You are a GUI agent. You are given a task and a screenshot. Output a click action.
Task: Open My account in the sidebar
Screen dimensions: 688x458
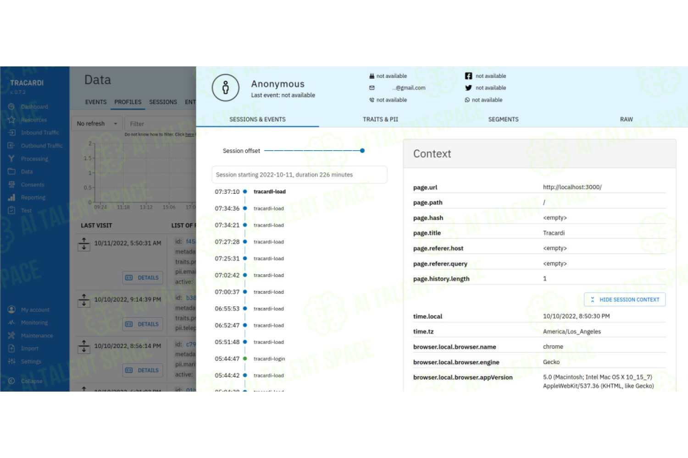[x=29, y=310]
